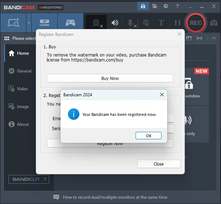Open the About tab

[x=19, y=124]
